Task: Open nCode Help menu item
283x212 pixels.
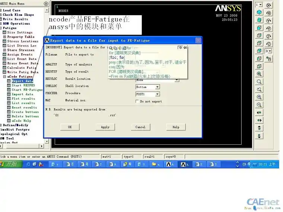Action: [x=21, y=121]
